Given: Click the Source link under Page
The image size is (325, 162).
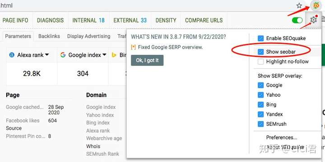Looking at the screenshot, I should click(x=14, y=128).
